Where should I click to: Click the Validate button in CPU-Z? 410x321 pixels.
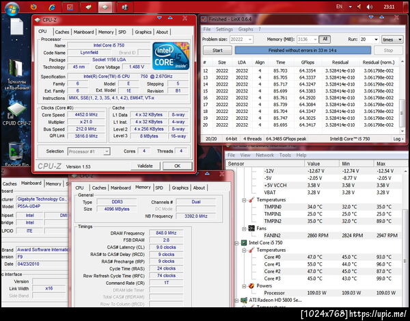[145, 166]
